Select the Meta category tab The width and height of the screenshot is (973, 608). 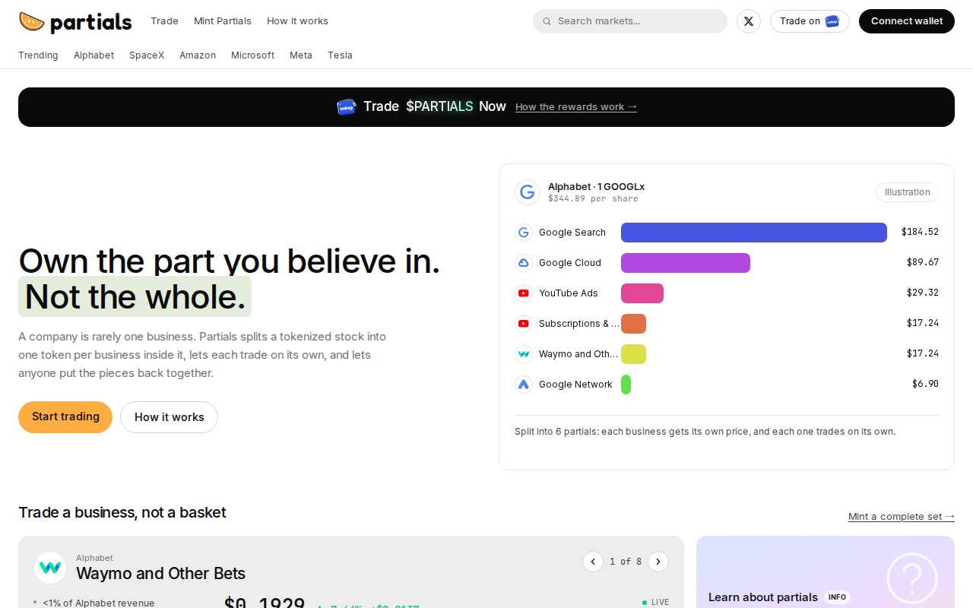[x=301, y=55]
